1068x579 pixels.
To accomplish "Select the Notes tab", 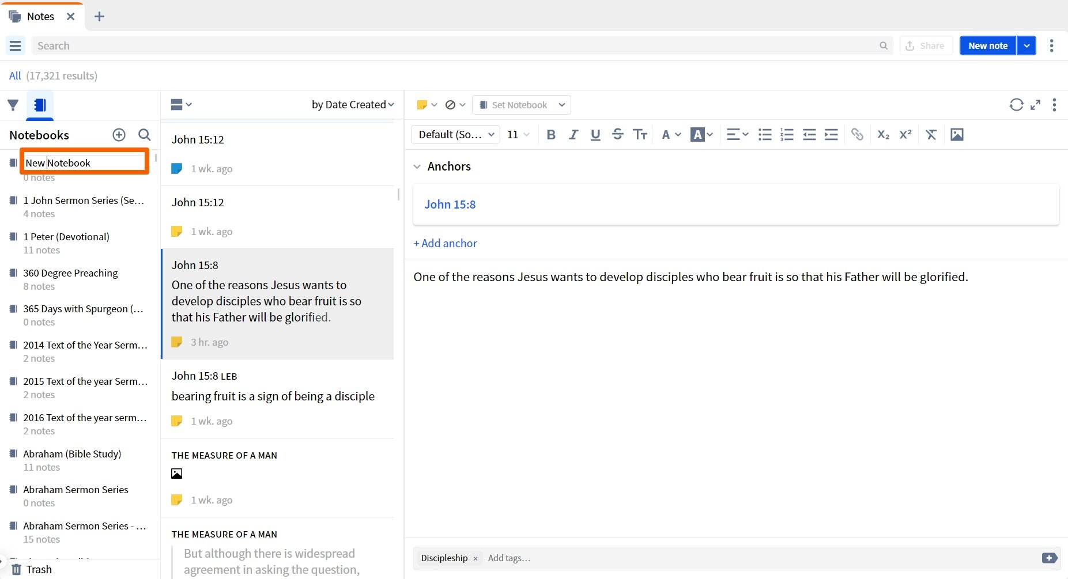I will pos(40,16).
